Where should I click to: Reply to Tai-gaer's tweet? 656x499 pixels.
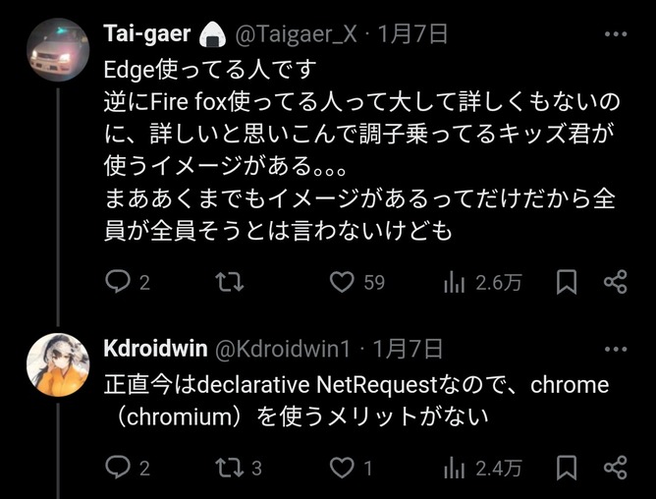click(118, 283)
